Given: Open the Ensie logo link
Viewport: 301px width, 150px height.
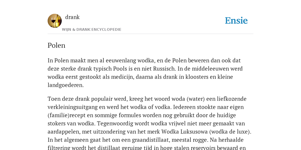Looking at the screenshot, I should point(236,21).
